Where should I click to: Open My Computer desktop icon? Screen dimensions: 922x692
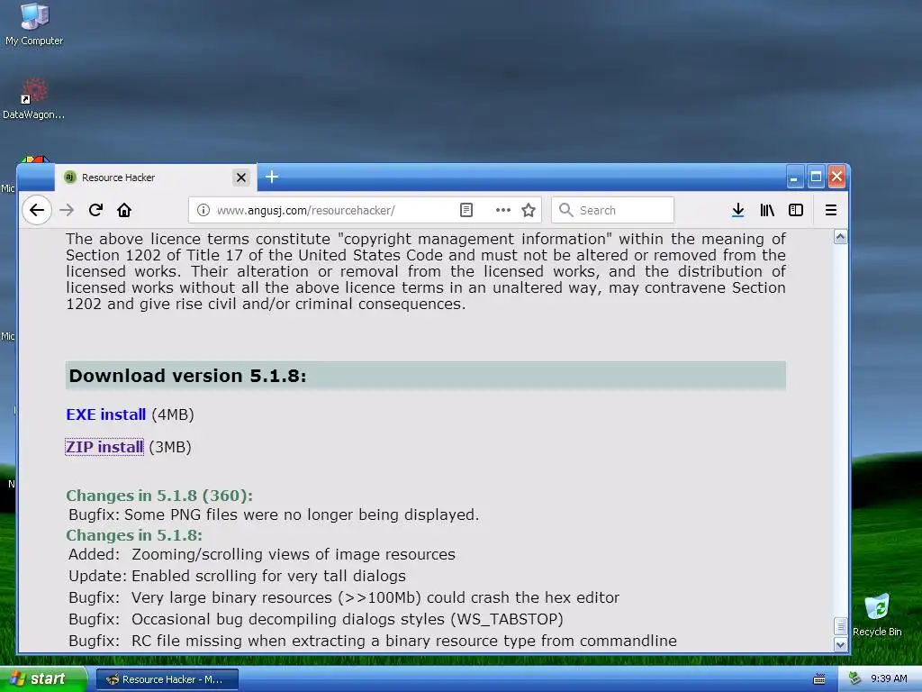[34, 24]
